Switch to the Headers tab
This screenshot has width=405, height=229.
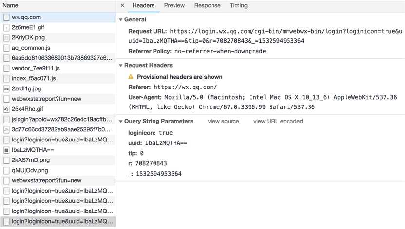point(143,5)
